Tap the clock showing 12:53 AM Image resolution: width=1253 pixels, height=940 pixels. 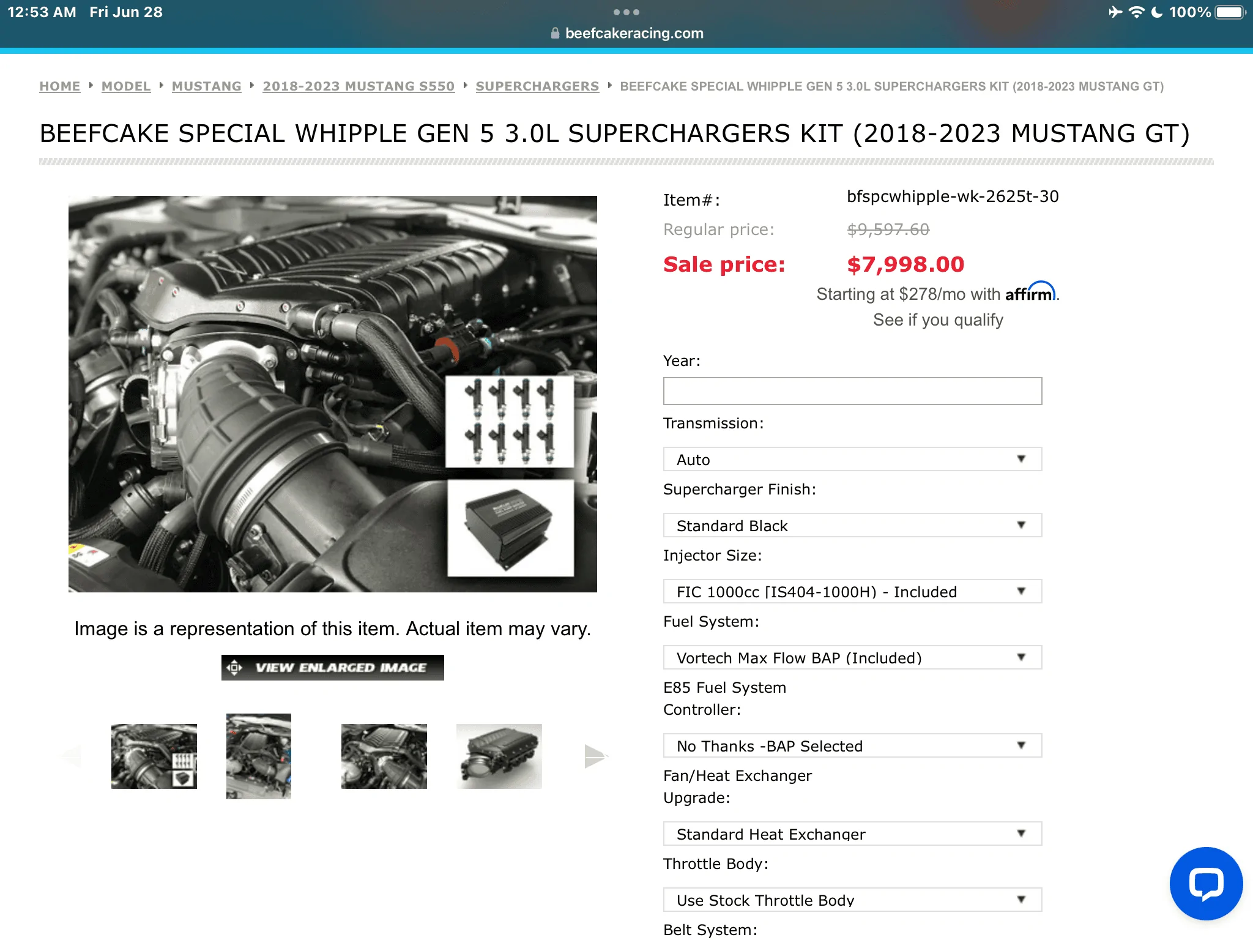pyautogui.click(x=42, y=12)
